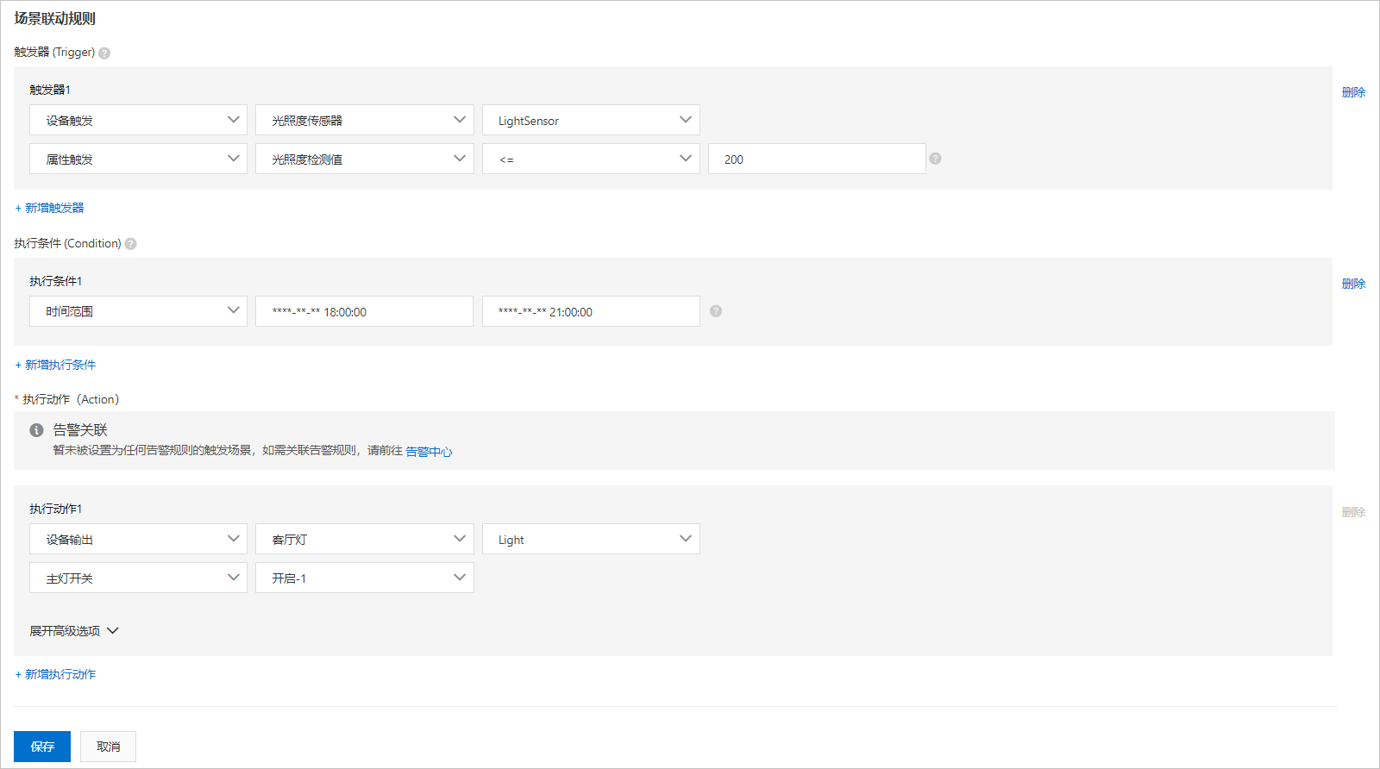
Task: Open the 主灯开关 property dropdown
Action: [x=138, y=578]
